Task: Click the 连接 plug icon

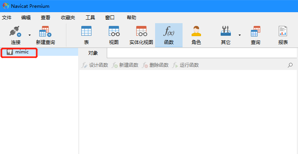Action: (x=16, y=31)
